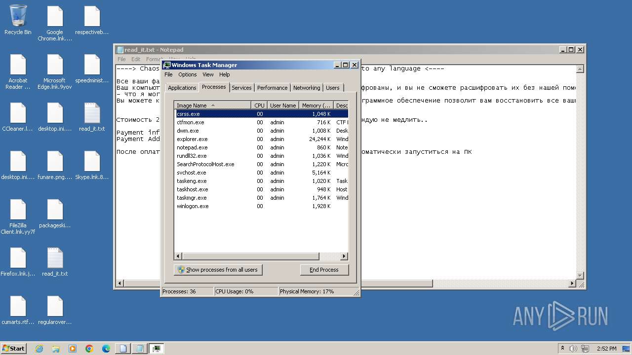This screenshot has height=355, width=632.
Task: Select the funare.png desktop file icon
Action: tap(55, 165)
